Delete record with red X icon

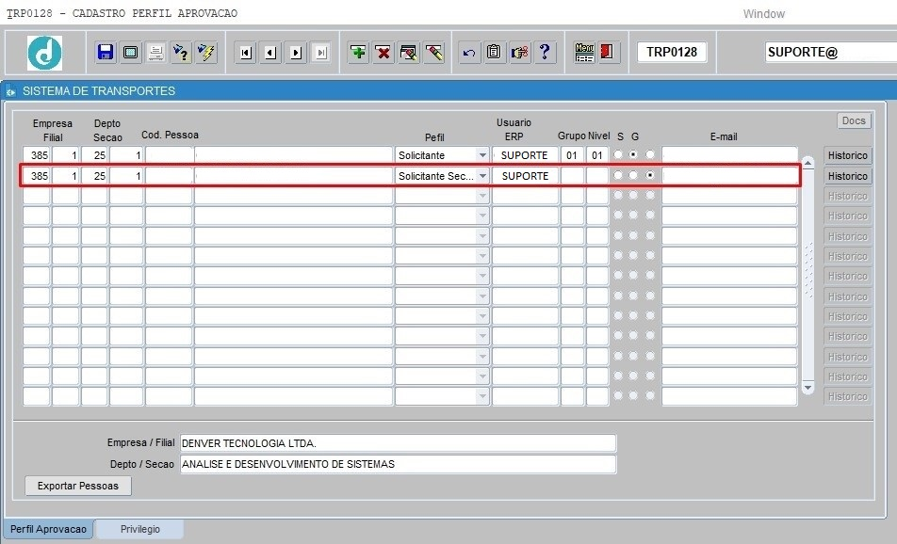(x=383, y=53)
